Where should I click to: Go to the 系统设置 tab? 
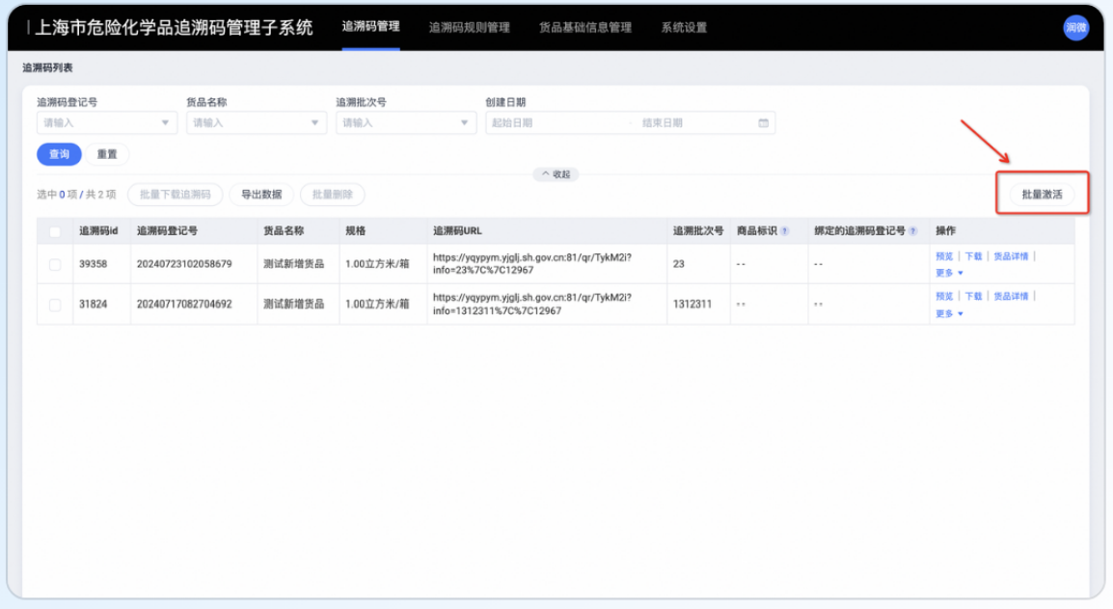(x=684, y=28)
